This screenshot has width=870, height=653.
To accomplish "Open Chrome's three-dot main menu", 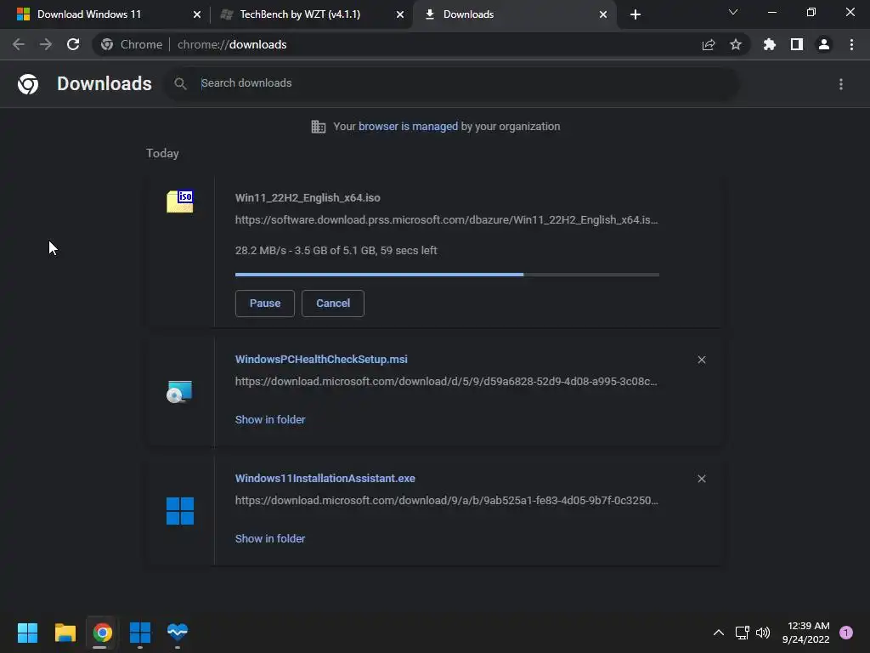I will coord(851,44).
